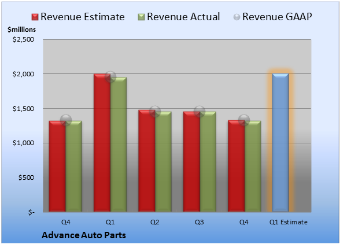Click the green Revenue Actual legend swatch
The height and width of the screenshot is (244, 340).
(141, 17)
